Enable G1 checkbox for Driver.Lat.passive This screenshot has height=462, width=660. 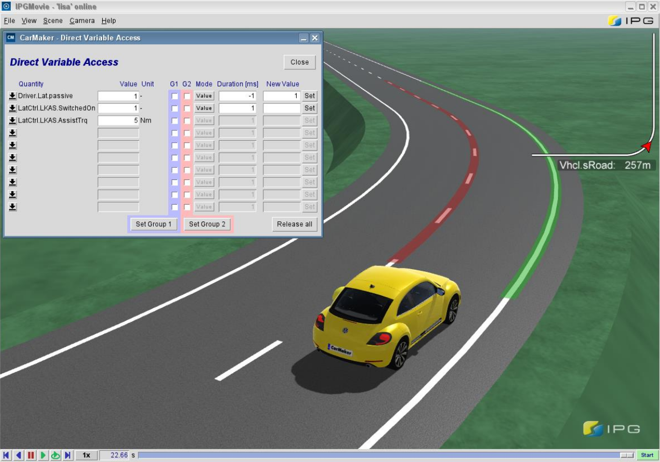(x=175, y=96)
